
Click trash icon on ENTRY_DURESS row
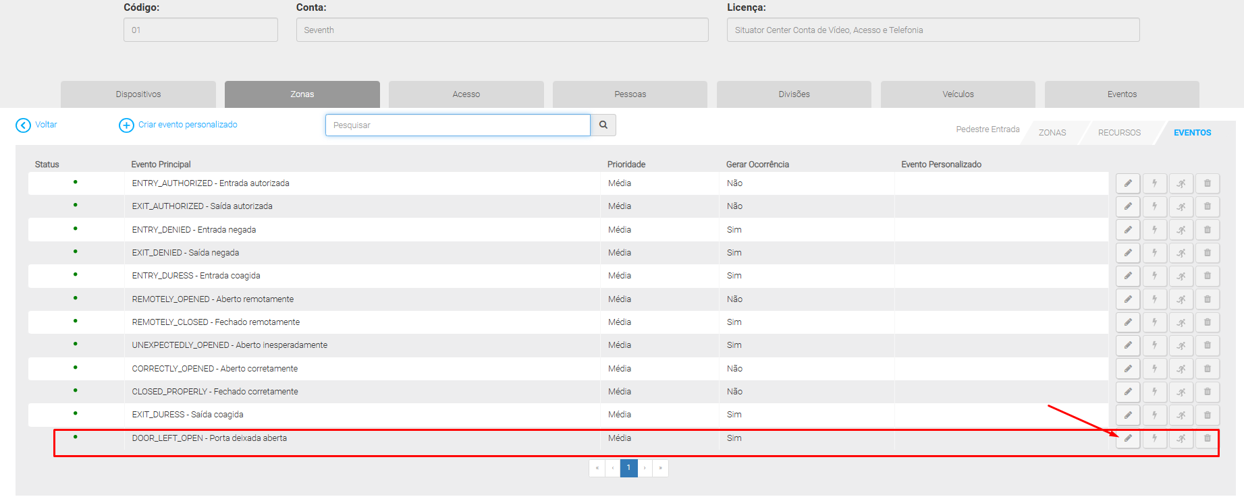click(1207, 276)
